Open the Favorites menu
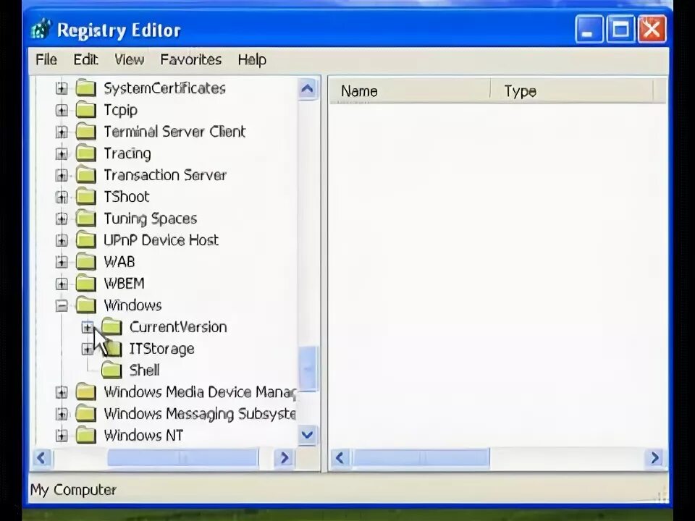 click(x=190, y=59)
